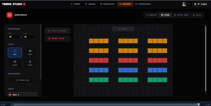Click the Timers Studio logo
The width and height of the screenshot is (211, 106).
click(x=14, y=4)
